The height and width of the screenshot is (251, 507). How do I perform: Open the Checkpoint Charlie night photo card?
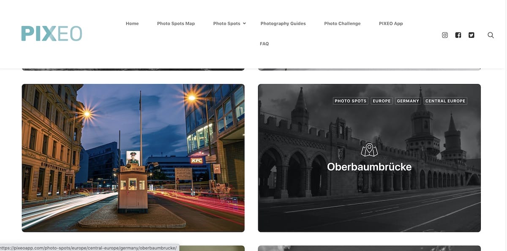pyautogui.click(x=133, y=158)
